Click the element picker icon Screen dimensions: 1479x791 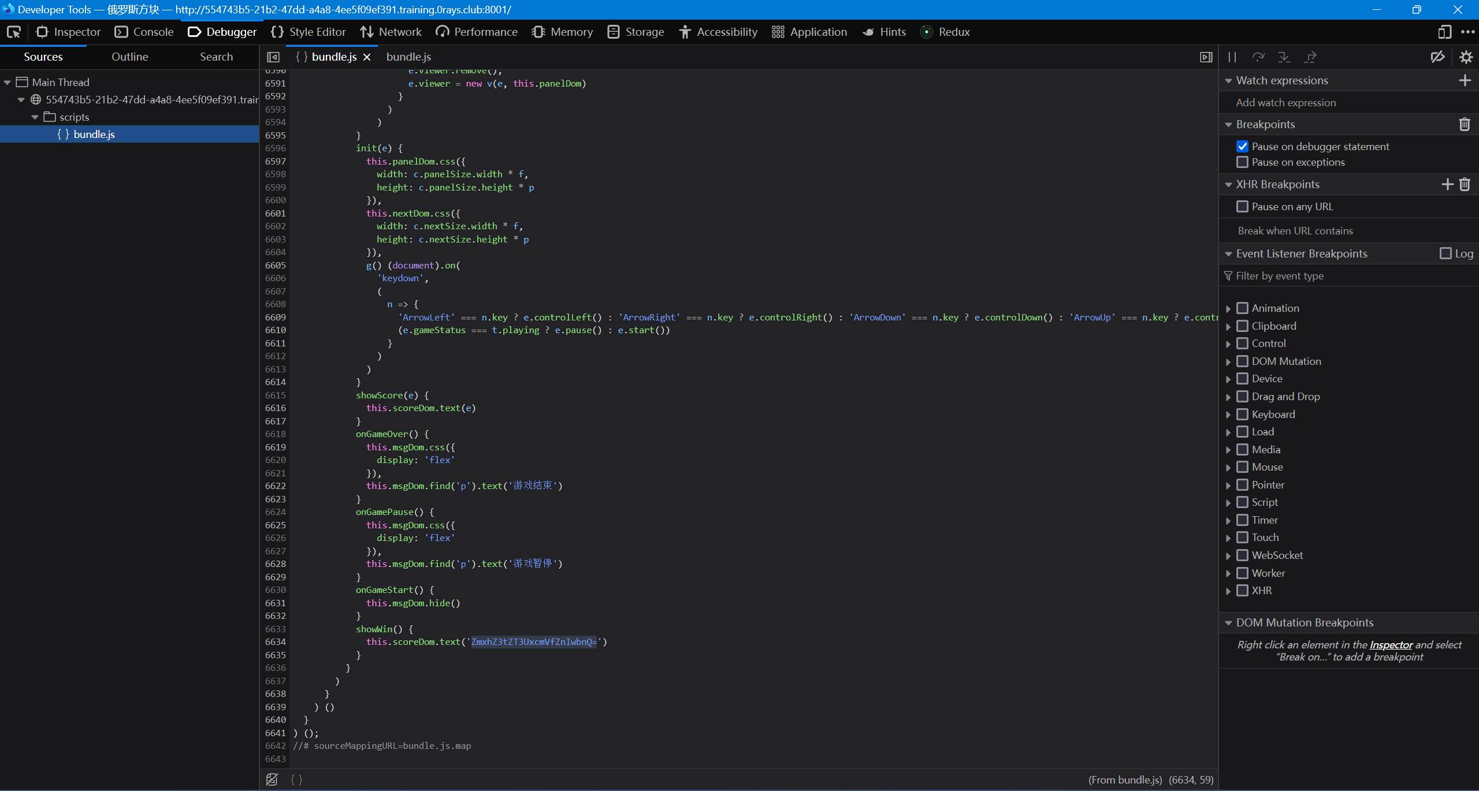click(14, 32)
